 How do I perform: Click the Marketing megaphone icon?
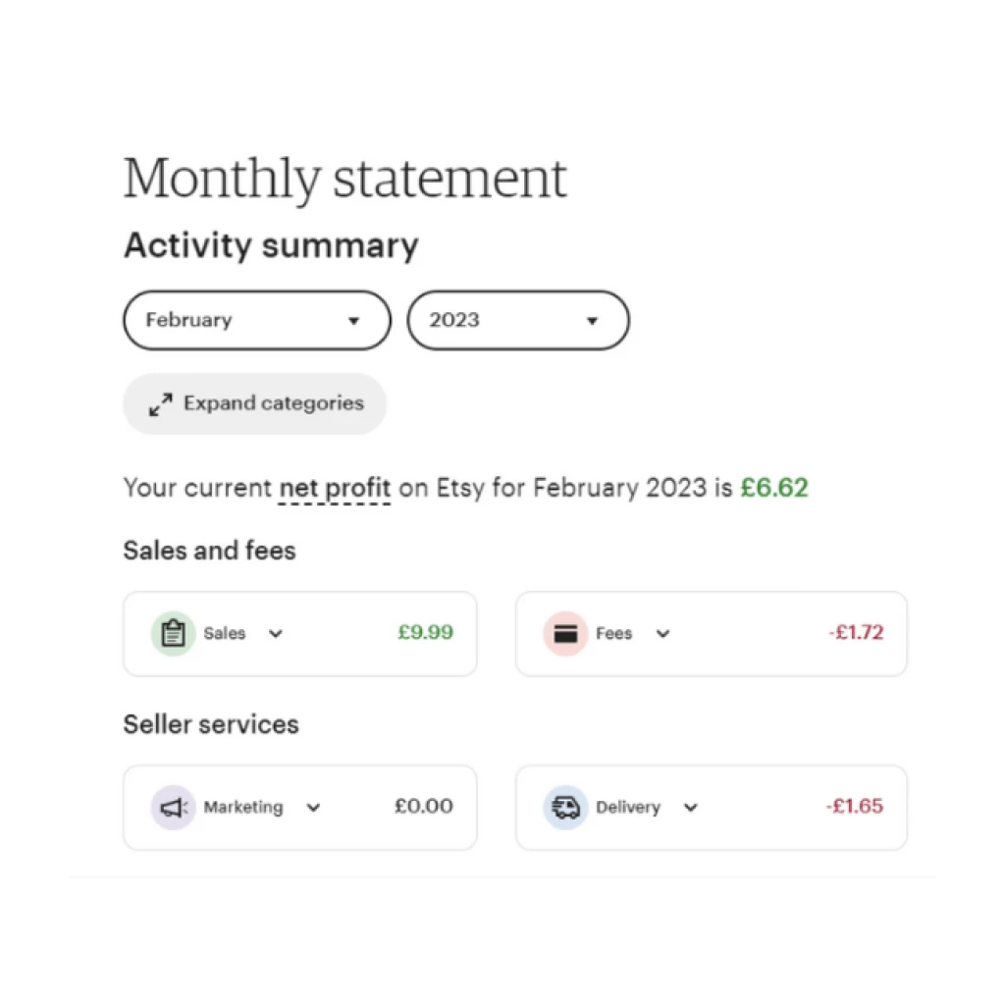(x=173, y=807)
